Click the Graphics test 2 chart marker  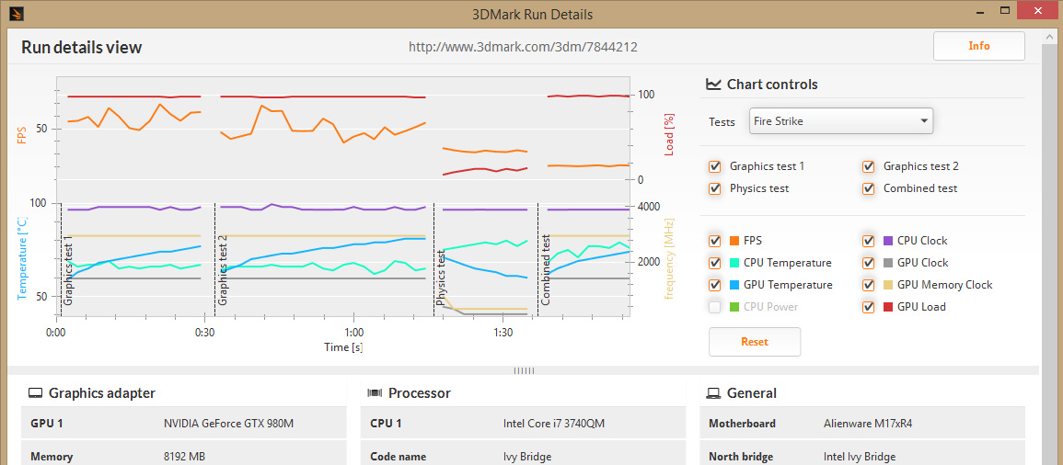[x=223, y=271]
